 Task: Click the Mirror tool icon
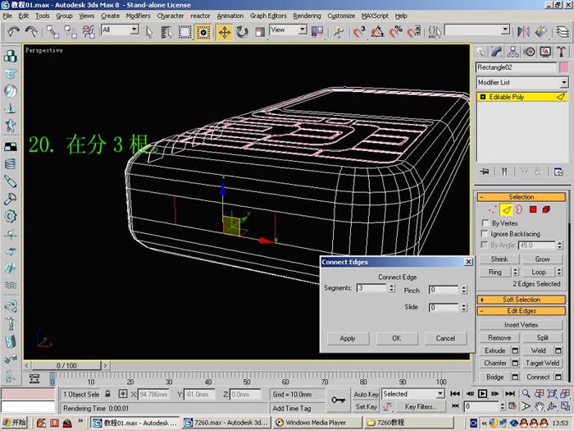click(x=523, y=32)
